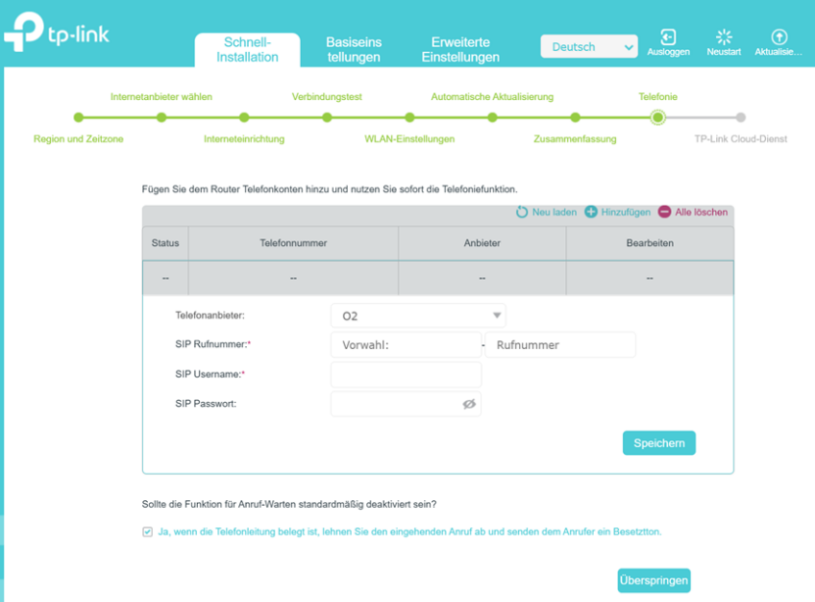Click the Neustart reboot icon
Image resolution: width=815 pixels, height=602 pixels.
(x=724, y=37)
